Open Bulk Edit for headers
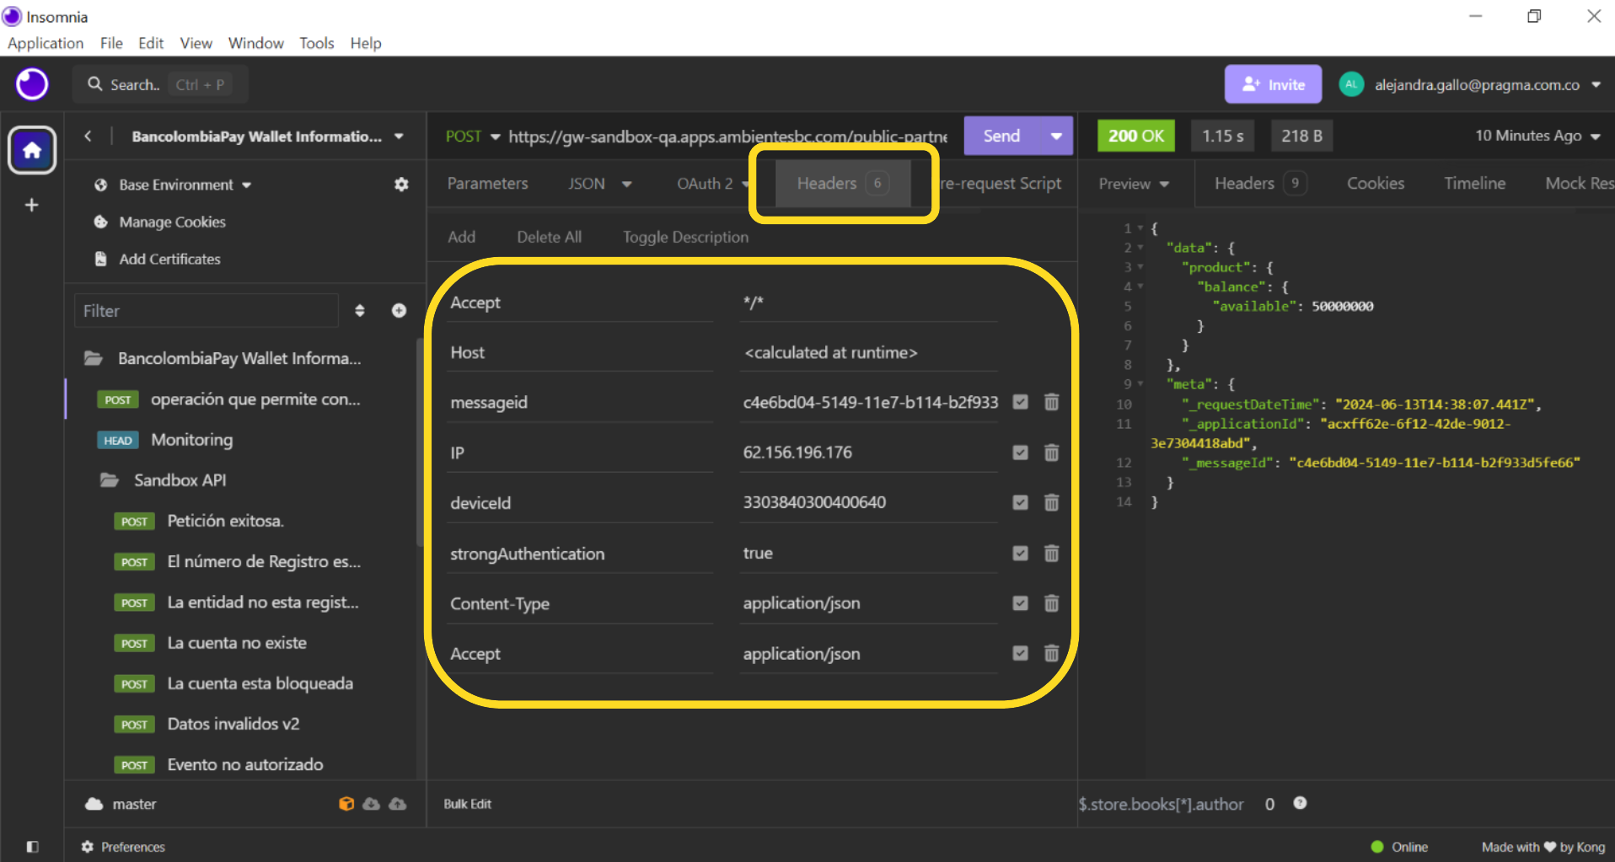 tap(468, 804)
